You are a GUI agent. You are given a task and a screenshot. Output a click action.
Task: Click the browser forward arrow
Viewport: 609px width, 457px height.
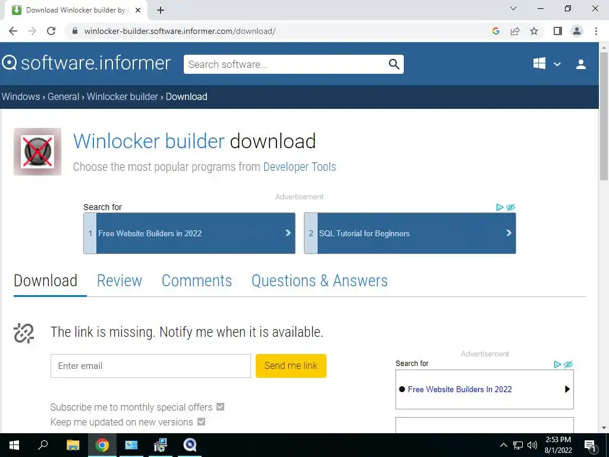pyautogui.click(x=32, y=31)
